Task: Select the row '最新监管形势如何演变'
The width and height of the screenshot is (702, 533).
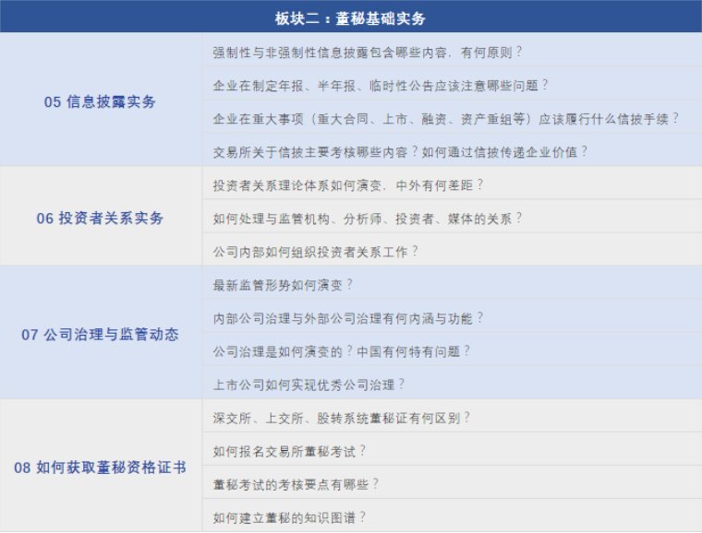Action: click(283, 284)
